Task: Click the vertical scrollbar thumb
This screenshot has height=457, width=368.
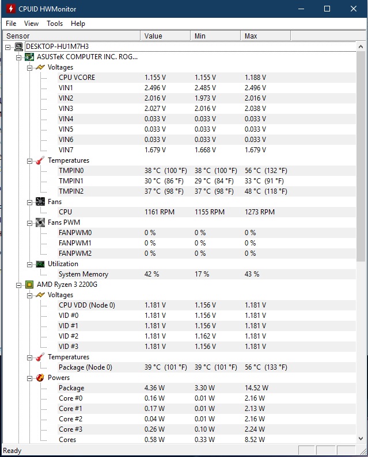Action: (x=361, y=149)
